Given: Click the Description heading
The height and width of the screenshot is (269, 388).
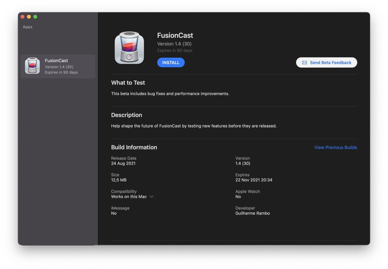Looking at the screenshot, I should 126,115.
